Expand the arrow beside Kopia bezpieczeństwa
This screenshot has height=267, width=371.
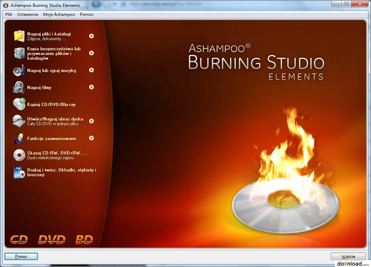91,53
